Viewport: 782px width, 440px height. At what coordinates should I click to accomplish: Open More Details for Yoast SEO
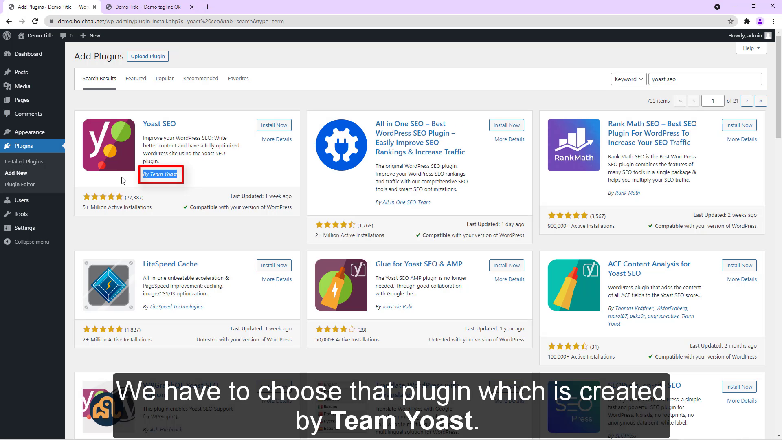(277, 139)
